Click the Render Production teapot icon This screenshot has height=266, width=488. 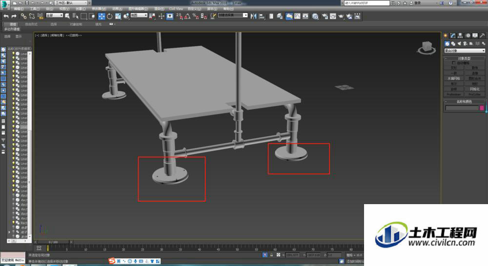tap(341, 16)
